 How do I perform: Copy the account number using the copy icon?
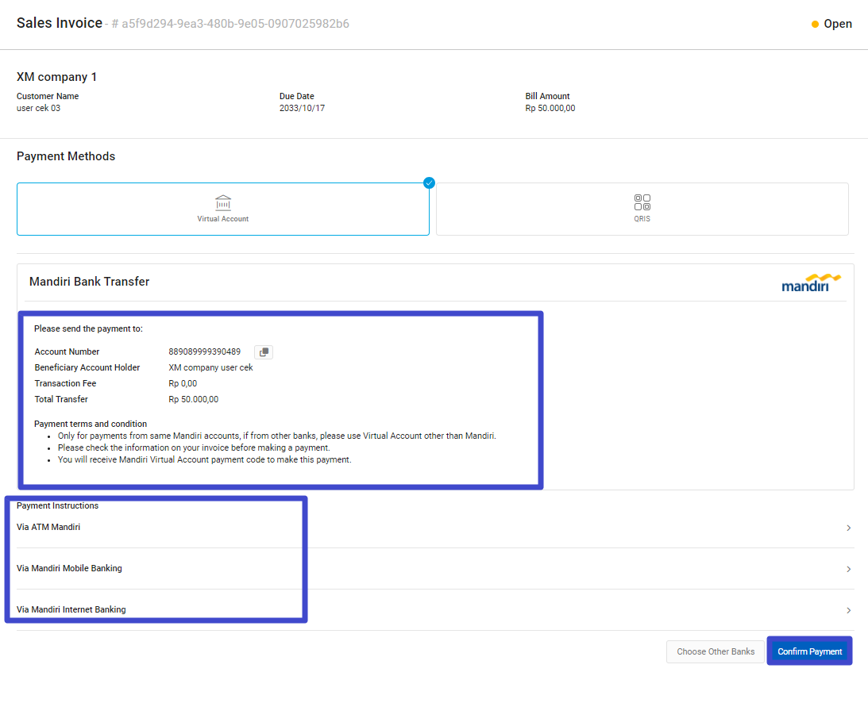click(x=264, y=351)
